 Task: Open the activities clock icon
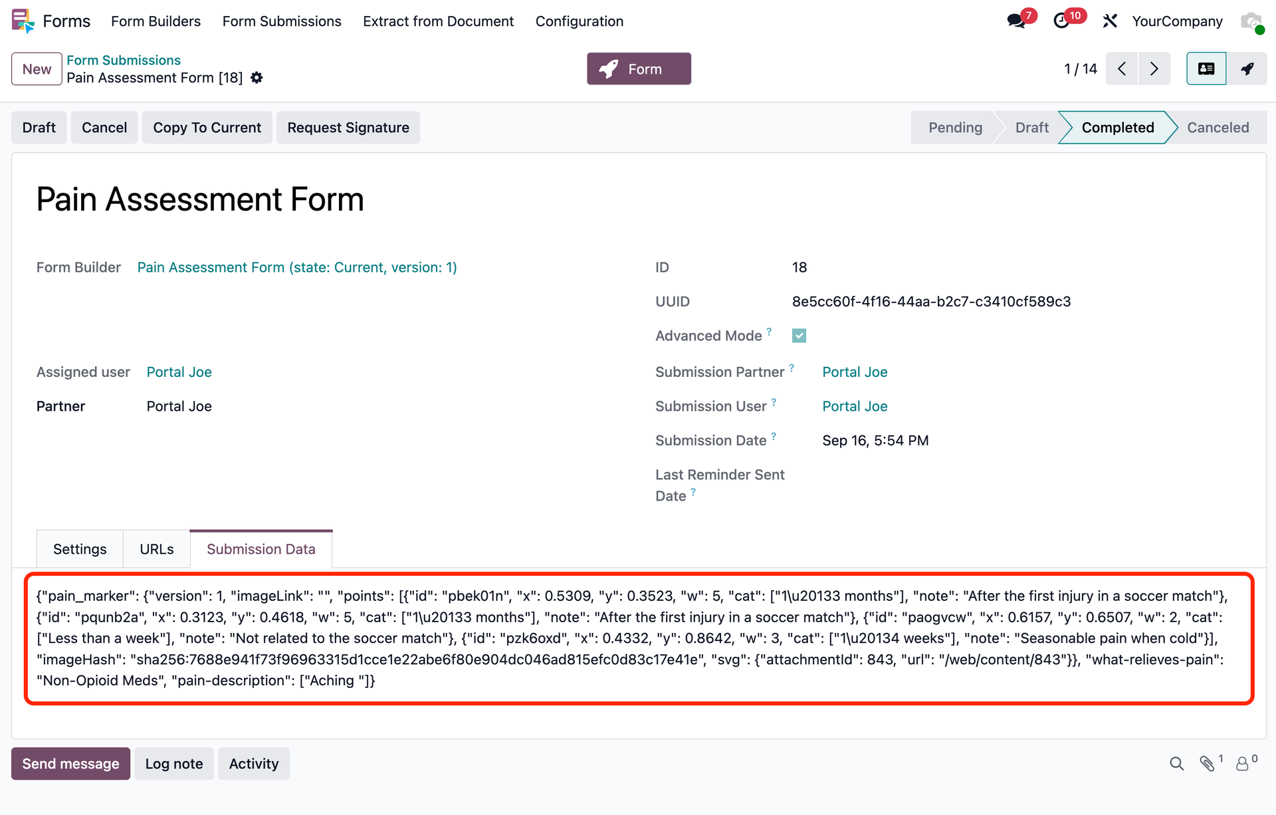[x=1061, y=21]
